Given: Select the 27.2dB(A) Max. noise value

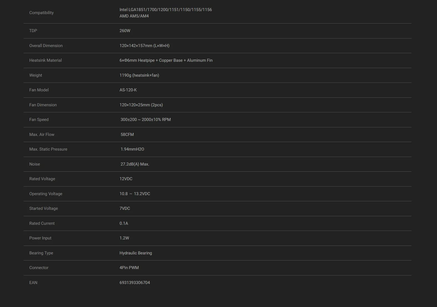Looking at the screenshot, I should (x=135, y=164).
